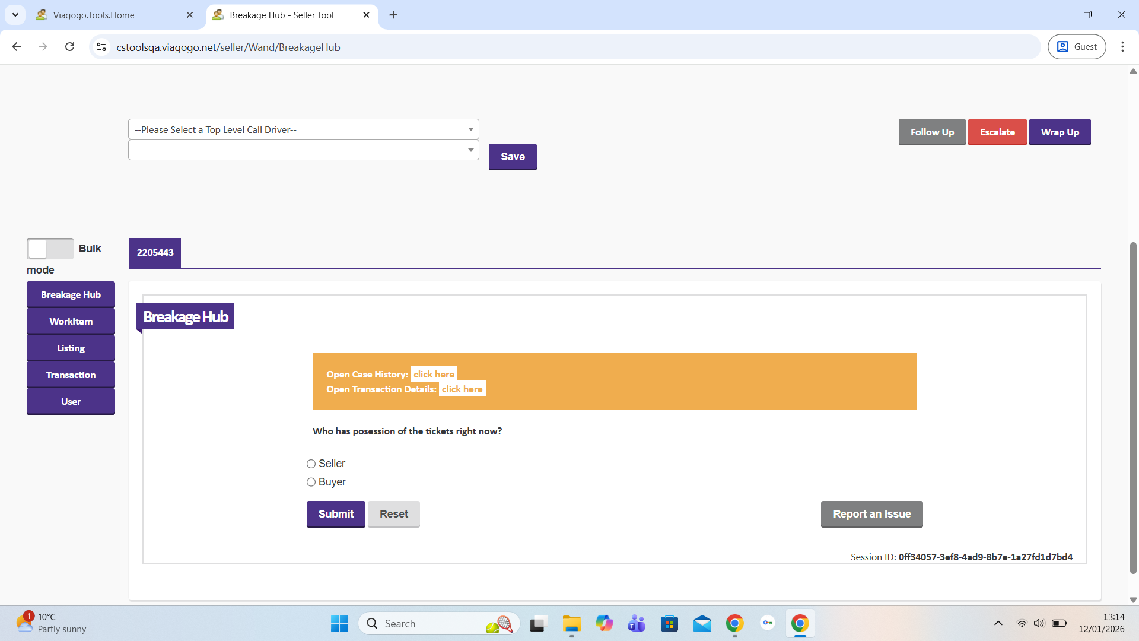The image size is (1139, 641).
Task: Open the site information icon in address bar
Action: point(101,47)
